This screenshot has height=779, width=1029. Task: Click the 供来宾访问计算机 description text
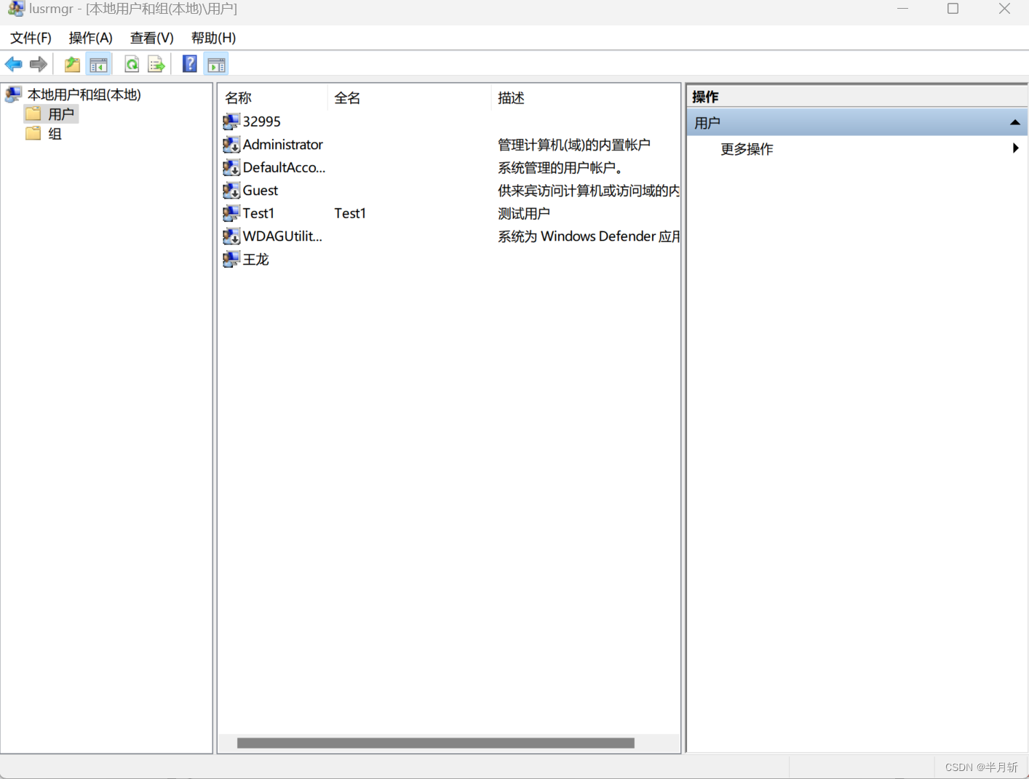click(x=588, y=191)
